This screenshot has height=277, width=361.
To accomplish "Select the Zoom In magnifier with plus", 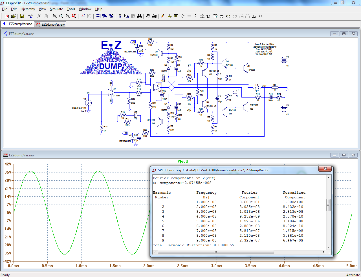I will [x=55, y=16].
